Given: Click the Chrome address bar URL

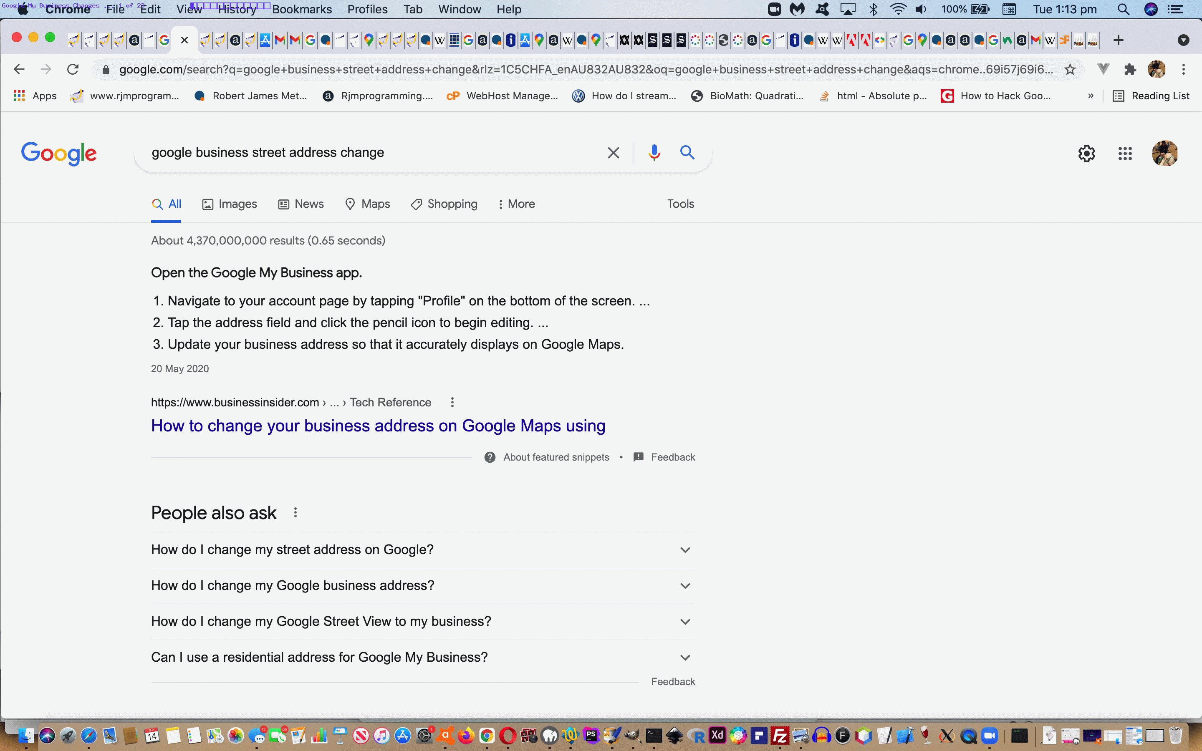Looking at the screenshot, I should 586,70.
